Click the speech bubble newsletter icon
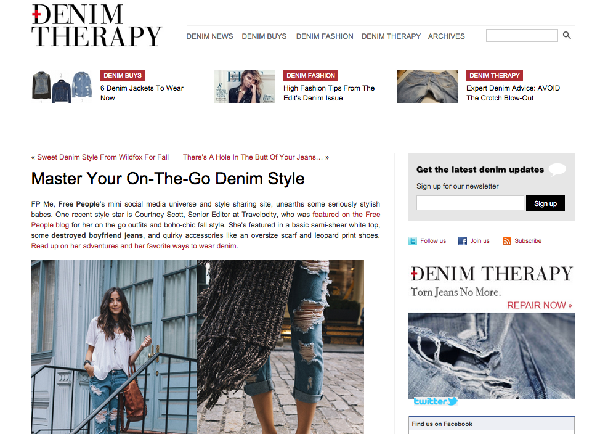The width and height of the screenshot is (600, 434). coord(557,170)
